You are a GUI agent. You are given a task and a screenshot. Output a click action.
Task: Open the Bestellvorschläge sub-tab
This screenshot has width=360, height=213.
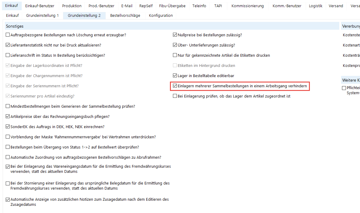tap(125, 15)
